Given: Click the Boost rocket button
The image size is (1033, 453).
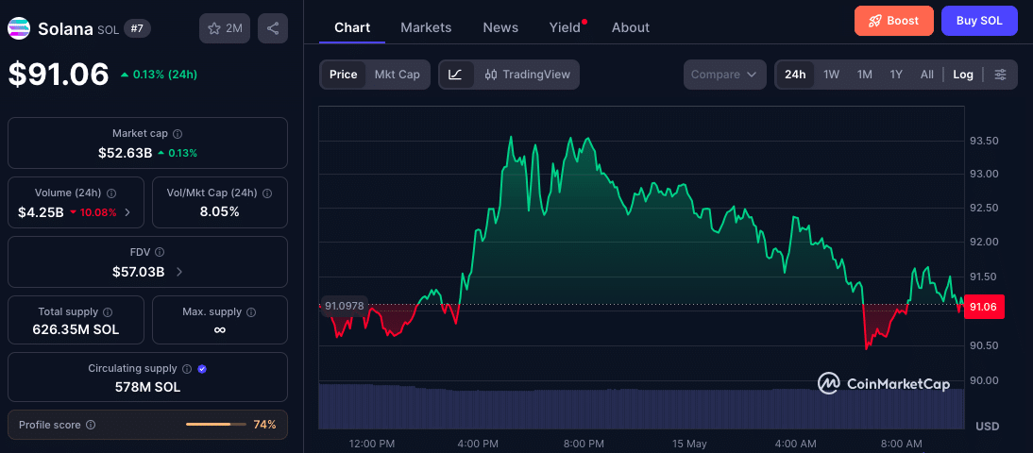Looking at the screenshot, I should [894, 21].
